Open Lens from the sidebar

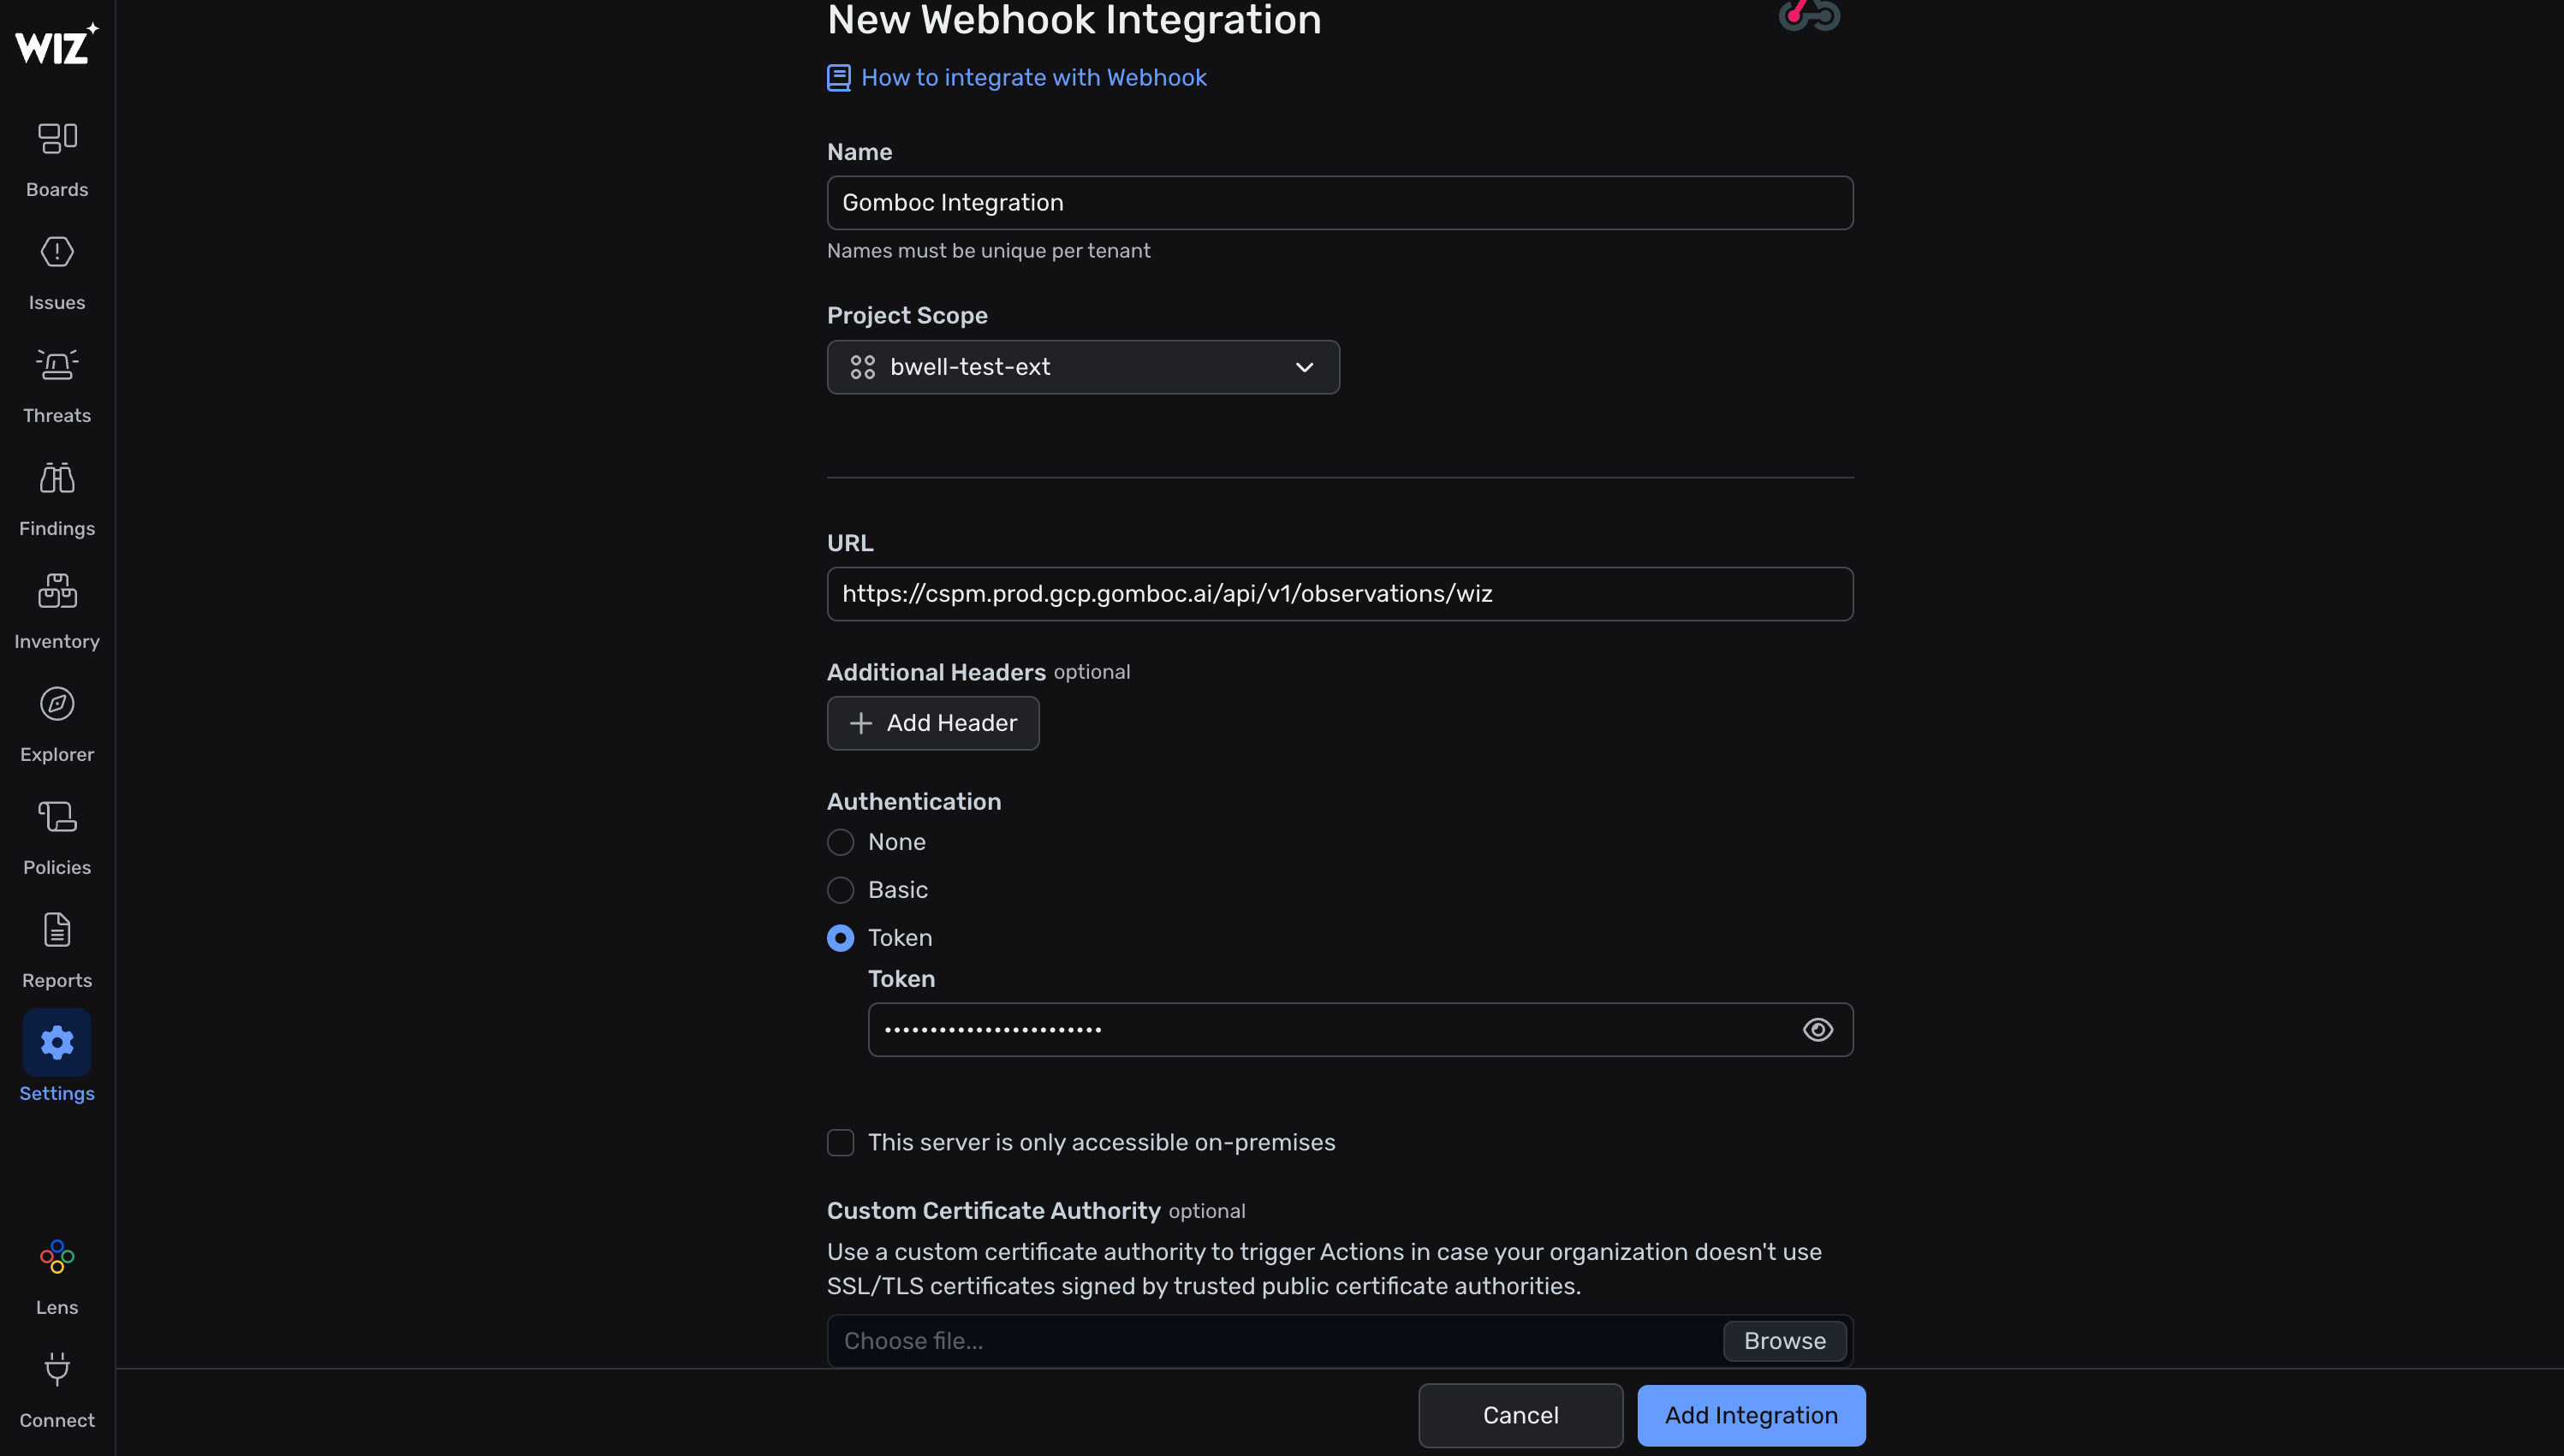(57, 1278)
